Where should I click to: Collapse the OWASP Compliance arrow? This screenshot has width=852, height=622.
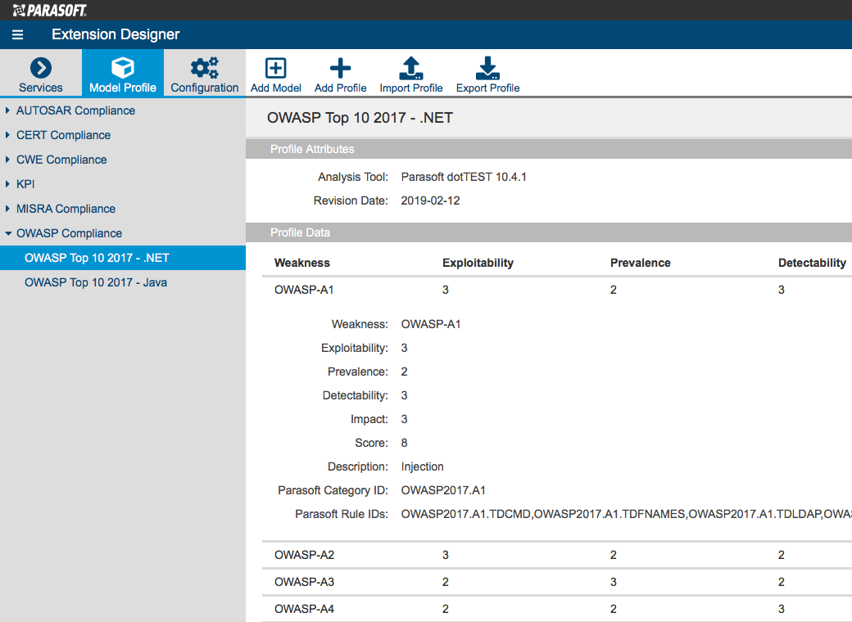click(8, 233)
